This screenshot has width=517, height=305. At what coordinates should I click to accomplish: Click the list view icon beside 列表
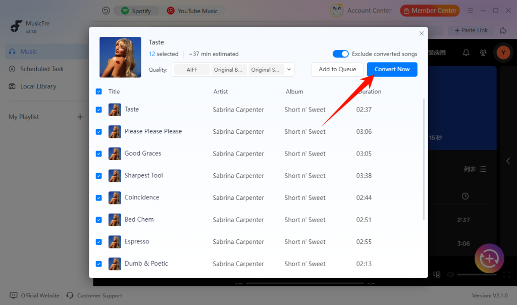(483, 169)
